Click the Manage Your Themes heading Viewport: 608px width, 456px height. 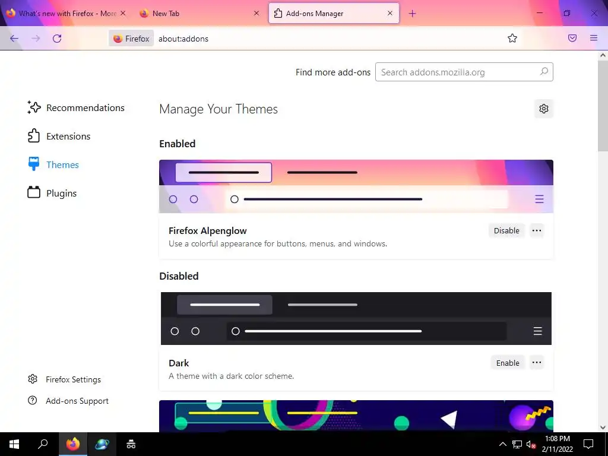tap(218, 109)
